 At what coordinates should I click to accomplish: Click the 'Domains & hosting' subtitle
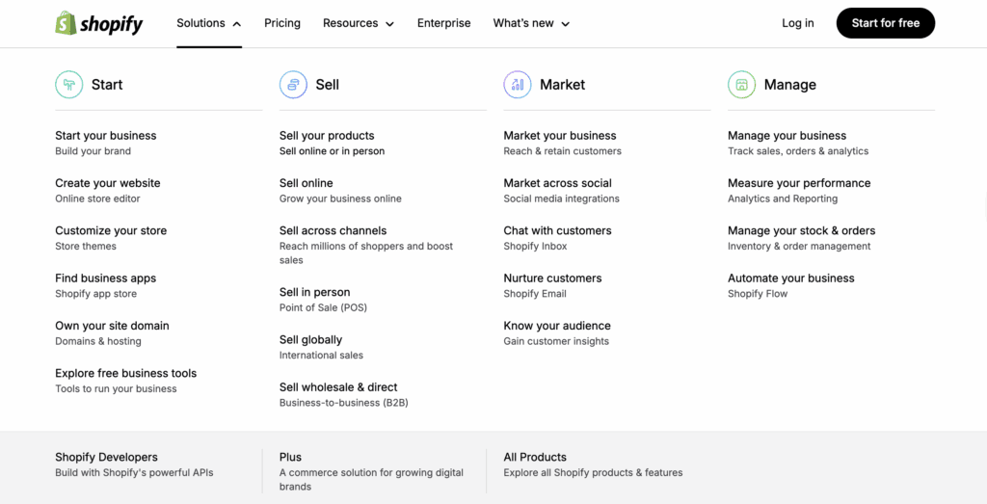[x=98, y=341]
